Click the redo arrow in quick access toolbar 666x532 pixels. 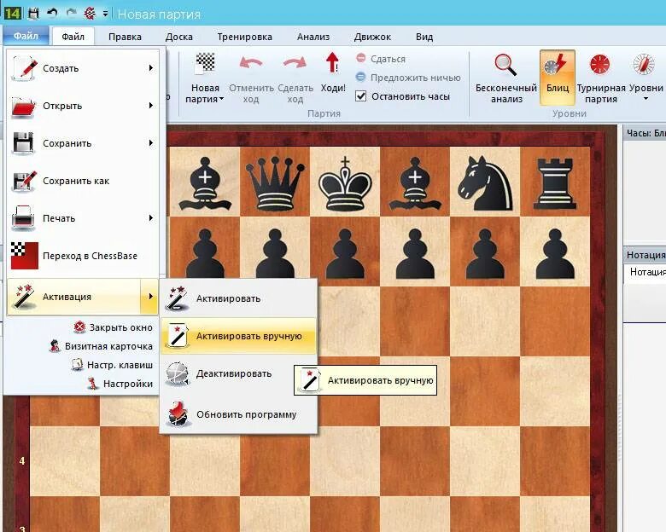[x=72, y=13]
